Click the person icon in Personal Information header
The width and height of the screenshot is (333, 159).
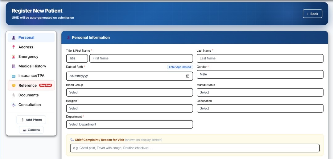[68, 38]
